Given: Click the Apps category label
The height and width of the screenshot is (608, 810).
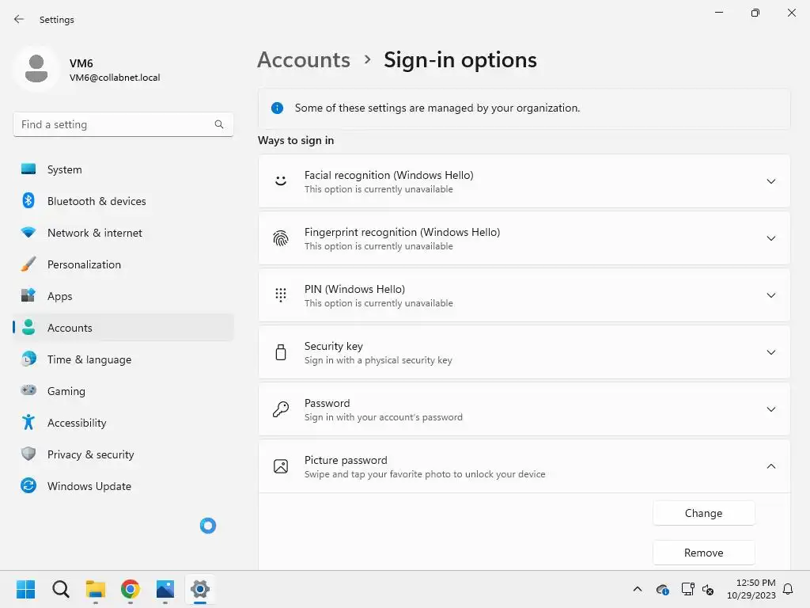Looking at the screenshot, I should click(x=60, y=296).
